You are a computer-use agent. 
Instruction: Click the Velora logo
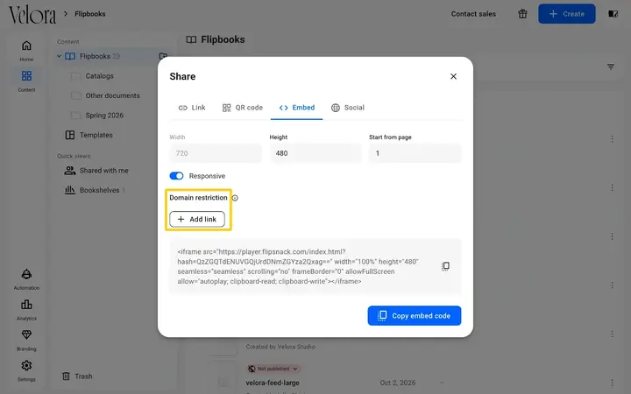click(32, 15)
